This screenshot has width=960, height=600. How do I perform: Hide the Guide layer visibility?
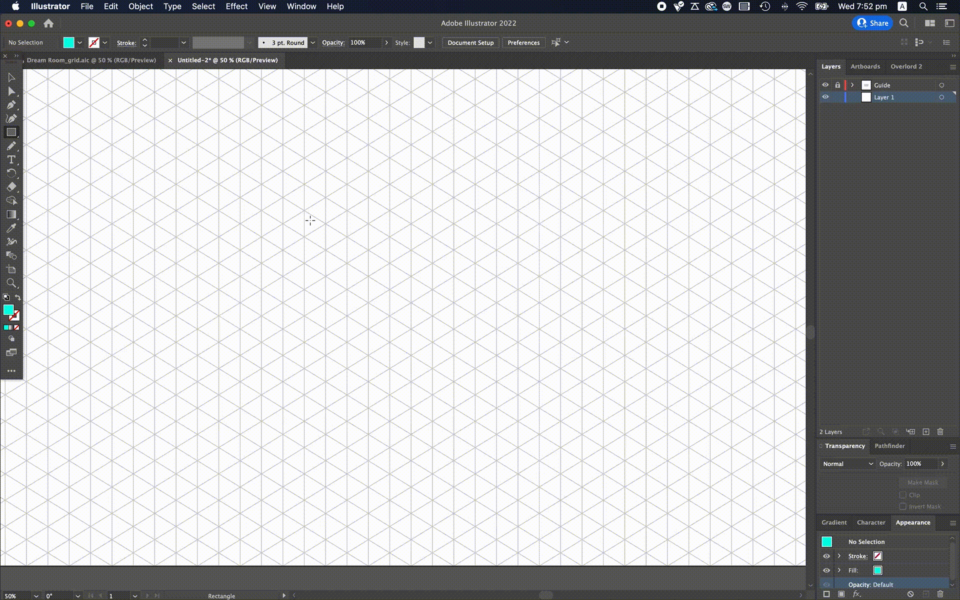coord(825,85)
